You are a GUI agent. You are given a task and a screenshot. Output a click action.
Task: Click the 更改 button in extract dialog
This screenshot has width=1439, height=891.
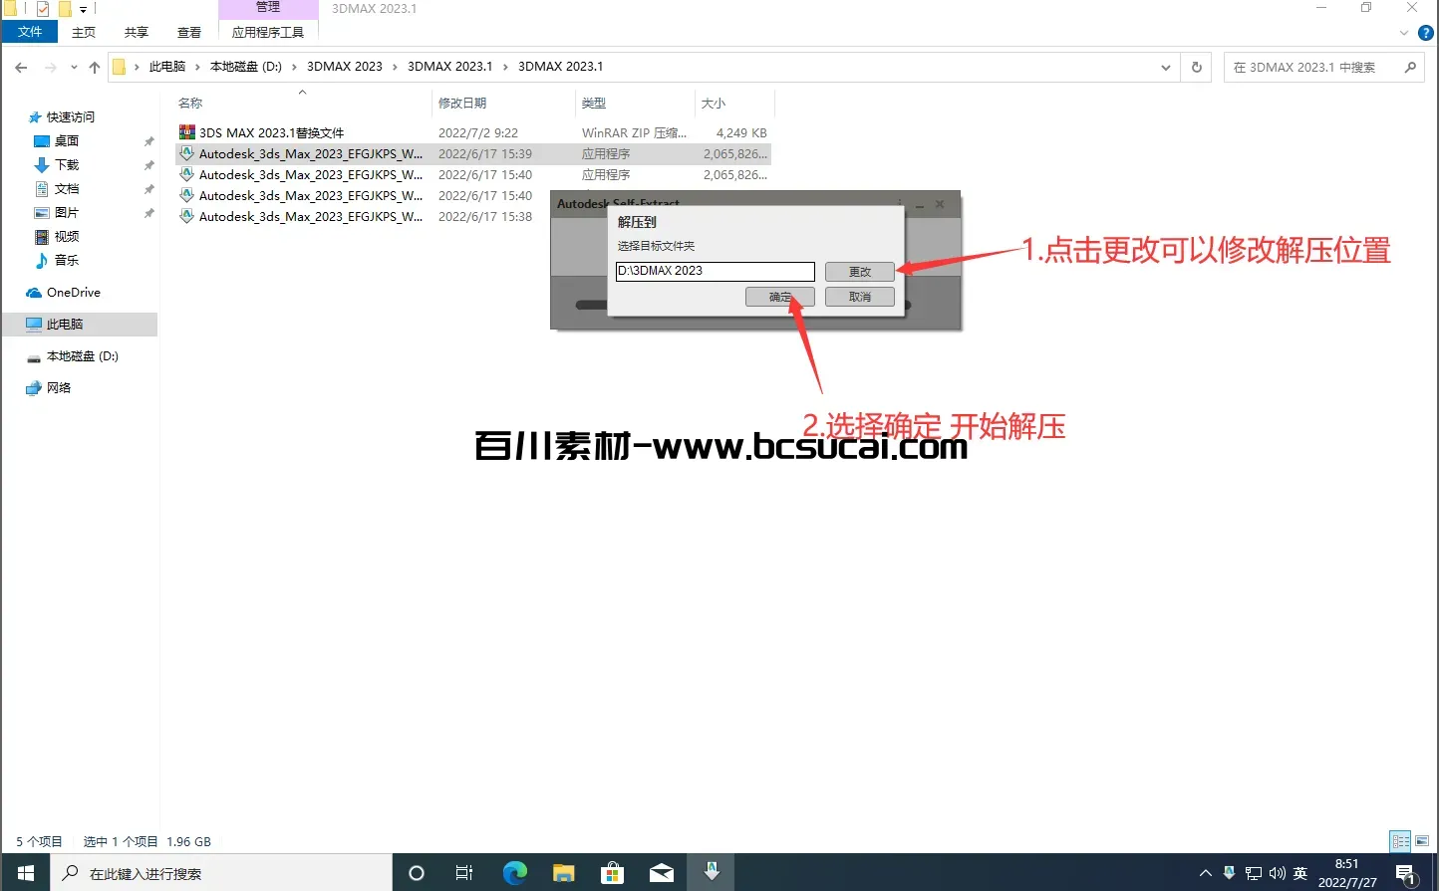pos(859,272)
